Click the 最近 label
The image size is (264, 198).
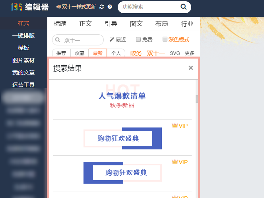point(121,39)
